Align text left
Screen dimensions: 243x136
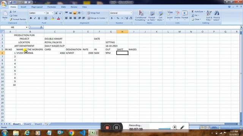(x=66, y=18)
